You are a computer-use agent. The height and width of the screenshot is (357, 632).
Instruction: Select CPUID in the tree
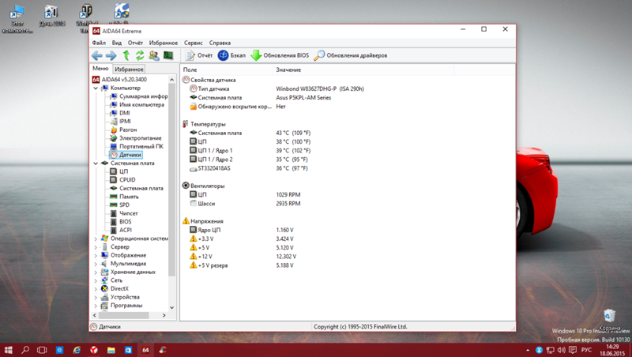coord(127,180)
